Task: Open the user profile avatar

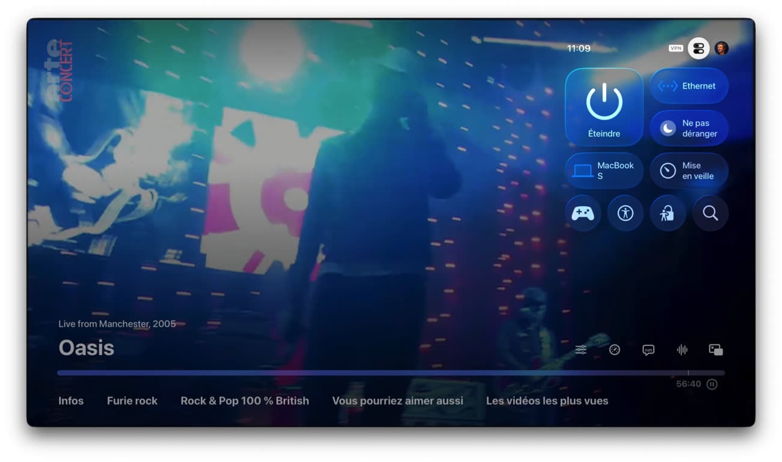Action: (x=721, y=49)
